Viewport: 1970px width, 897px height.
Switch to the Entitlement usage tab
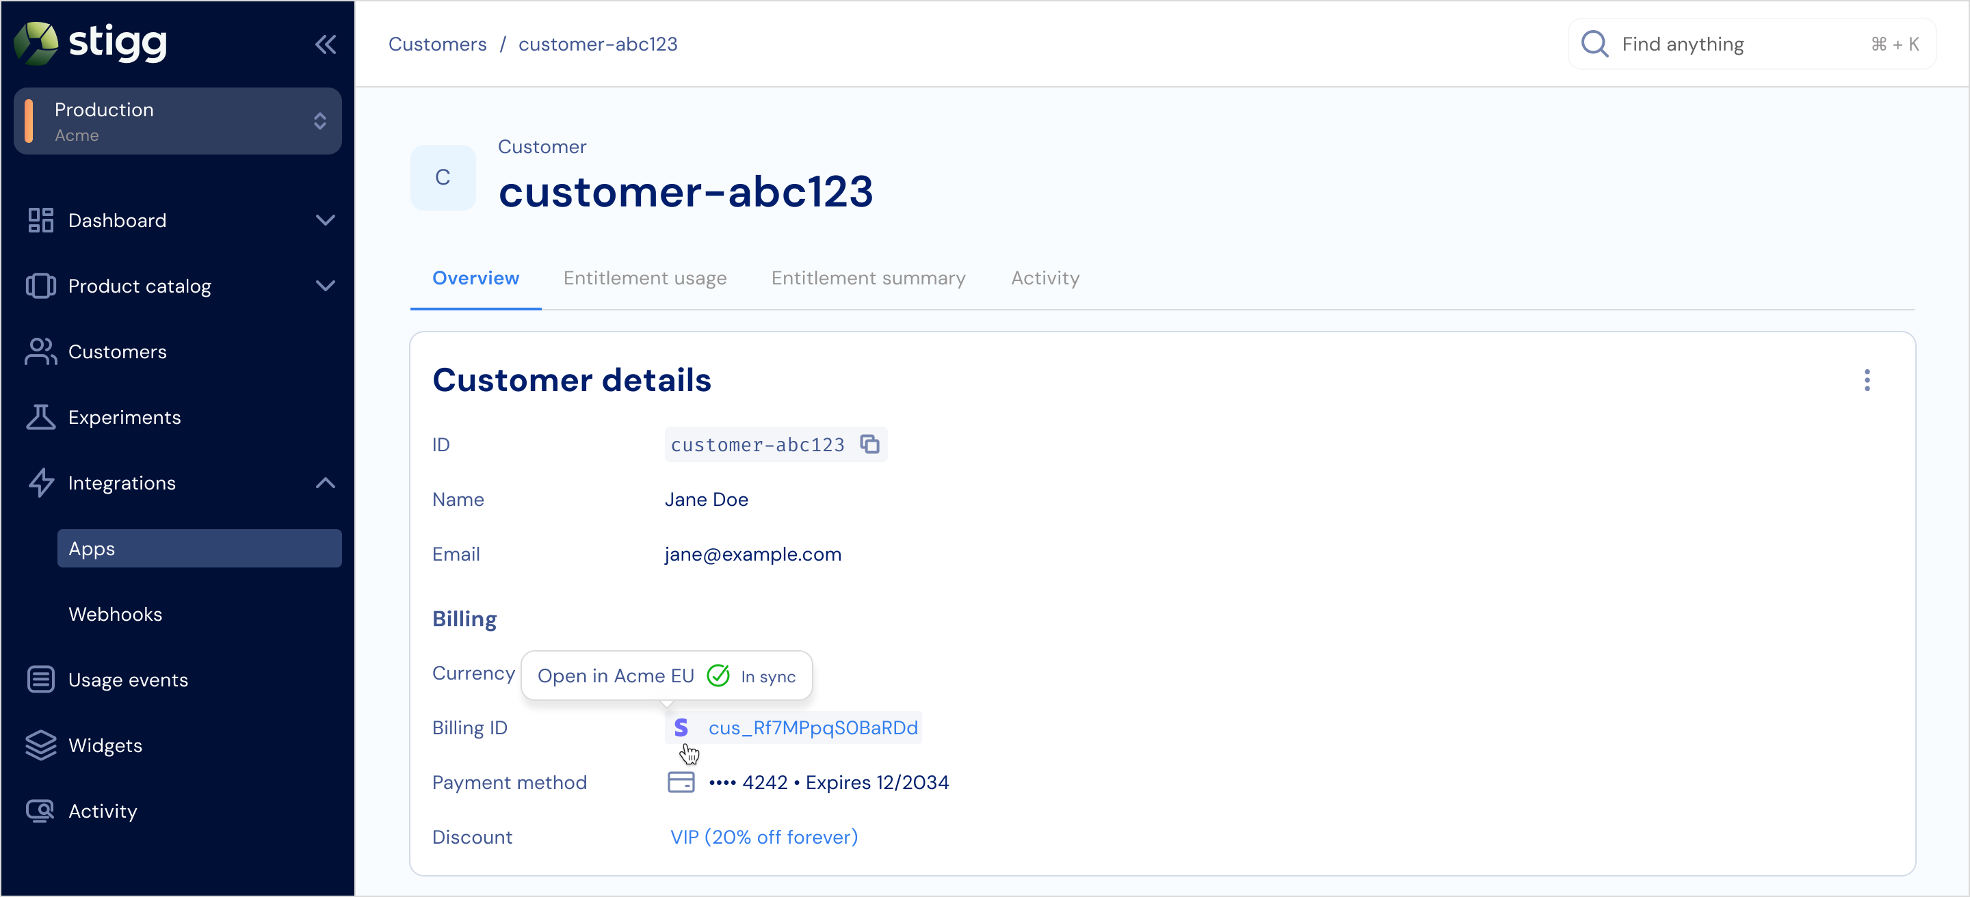click(644, 278)
